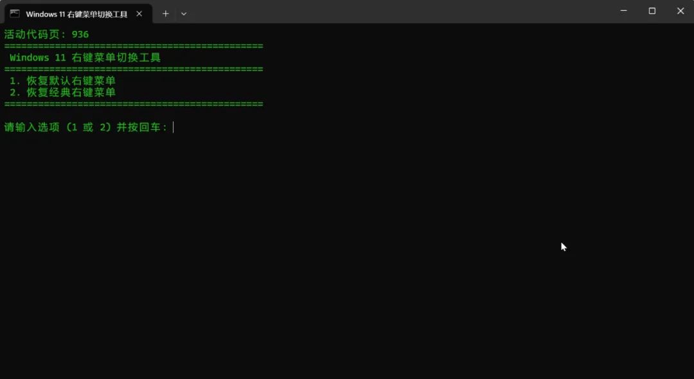Viewport: 694px width, 379px height.
Task: Click the green Windows 11 右键菜单切换工具 heading
Action: click(x=85, y=58)
